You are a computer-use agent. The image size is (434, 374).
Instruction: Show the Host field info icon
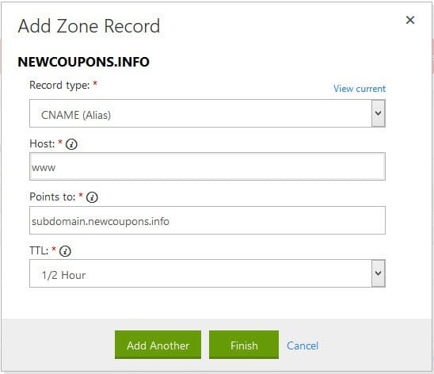[x=71, y=144]
